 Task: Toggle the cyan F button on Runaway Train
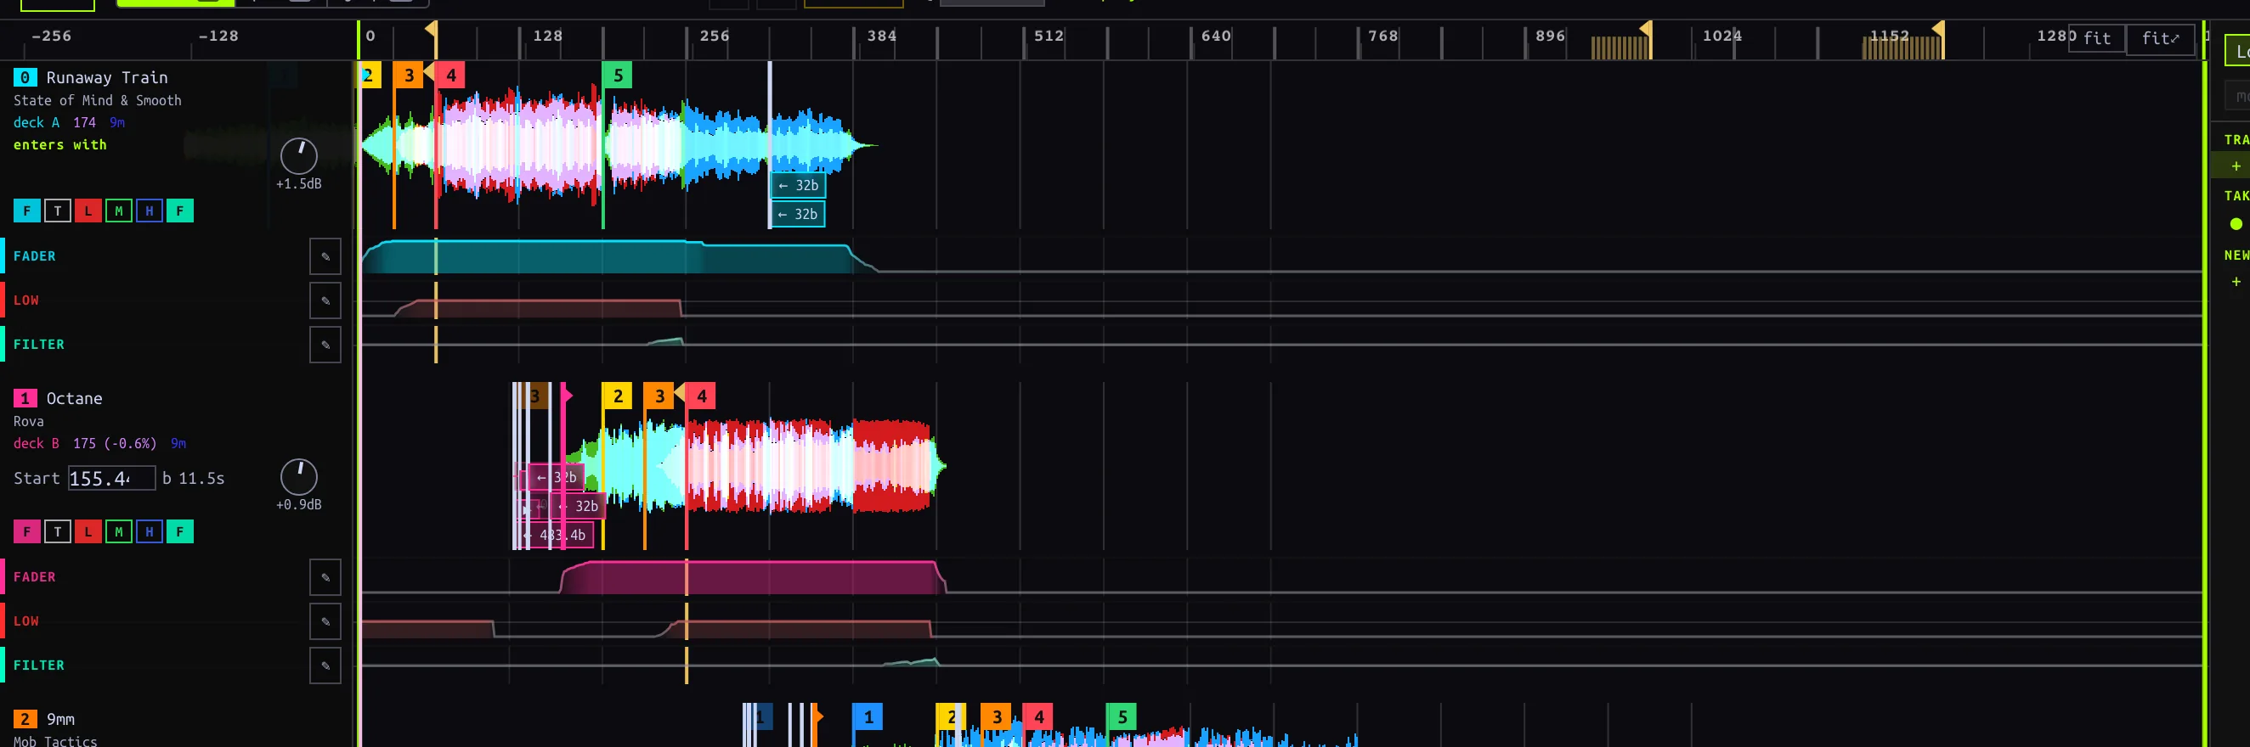(x=27, y=211)
